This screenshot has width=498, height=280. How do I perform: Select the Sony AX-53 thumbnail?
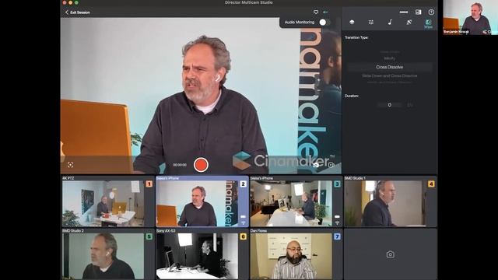pyautogui.click(x=197, y=256)
